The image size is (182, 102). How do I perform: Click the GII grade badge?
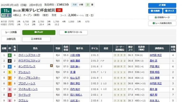click(x=59, y=10)
